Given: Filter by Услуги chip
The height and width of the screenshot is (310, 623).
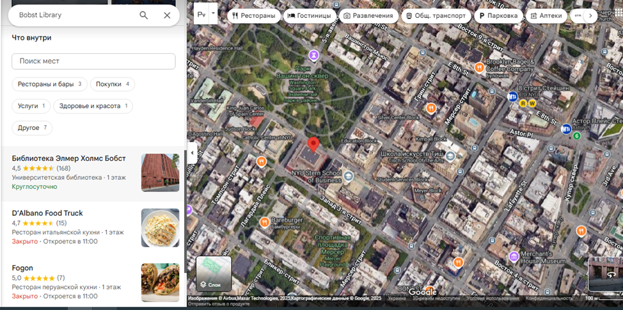Looking at the screenshot, I should click(x=31, y=106).
